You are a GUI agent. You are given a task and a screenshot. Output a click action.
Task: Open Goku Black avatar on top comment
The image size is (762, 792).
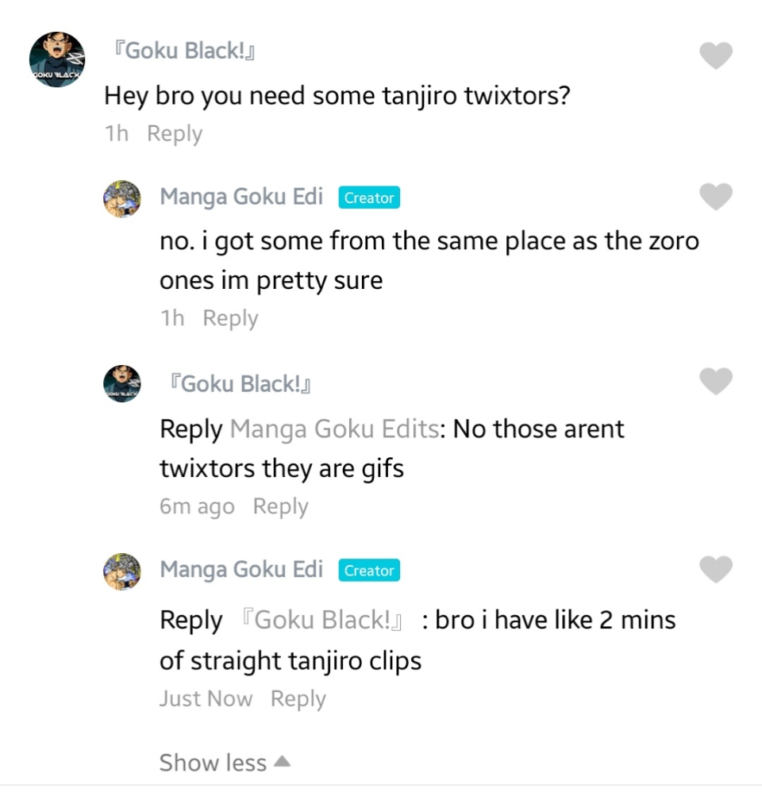pyautogui.click(x=57, y=60)
